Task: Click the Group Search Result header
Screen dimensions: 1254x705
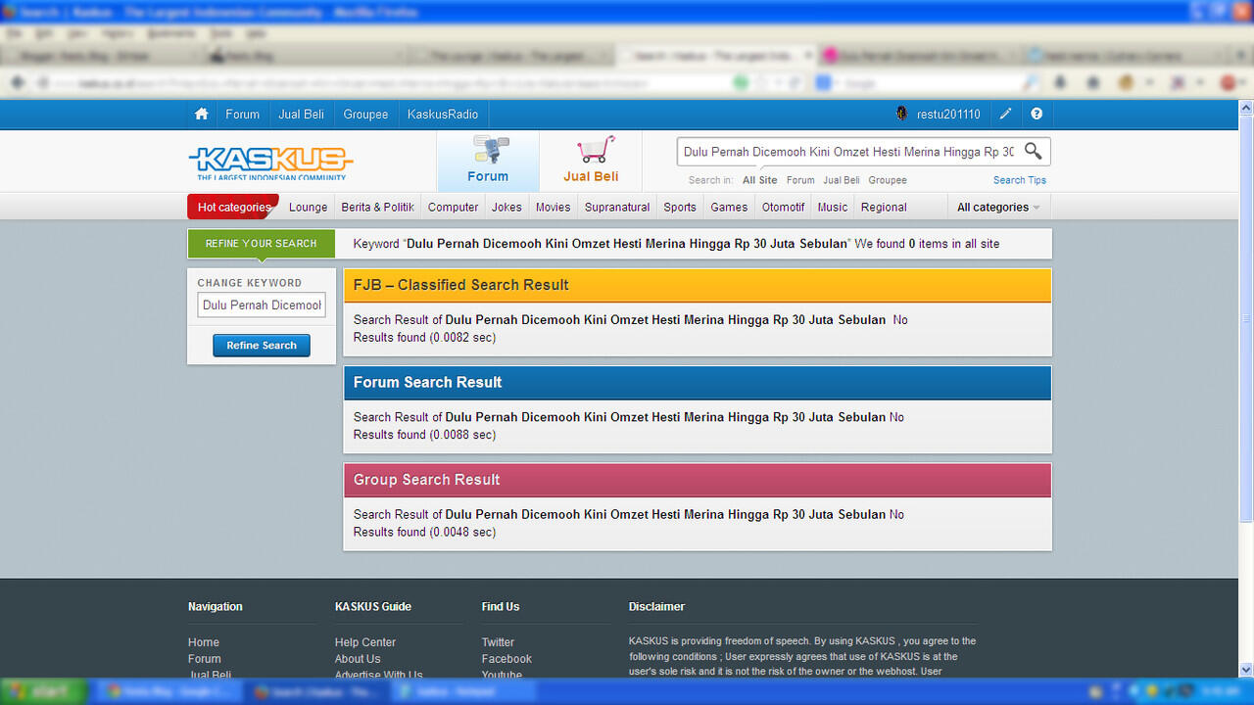Action: point(697,480)
